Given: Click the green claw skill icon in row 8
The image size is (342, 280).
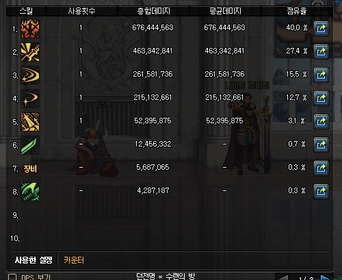Looking at the screenshot, I should click(30, 192).
